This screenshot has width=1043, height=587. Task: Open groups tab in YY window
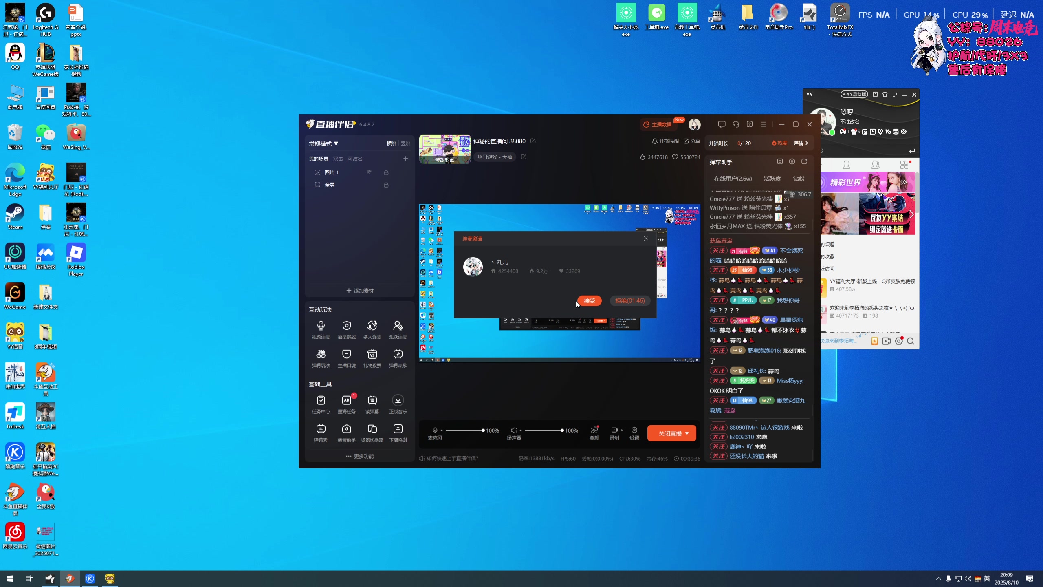coord(875,165)
